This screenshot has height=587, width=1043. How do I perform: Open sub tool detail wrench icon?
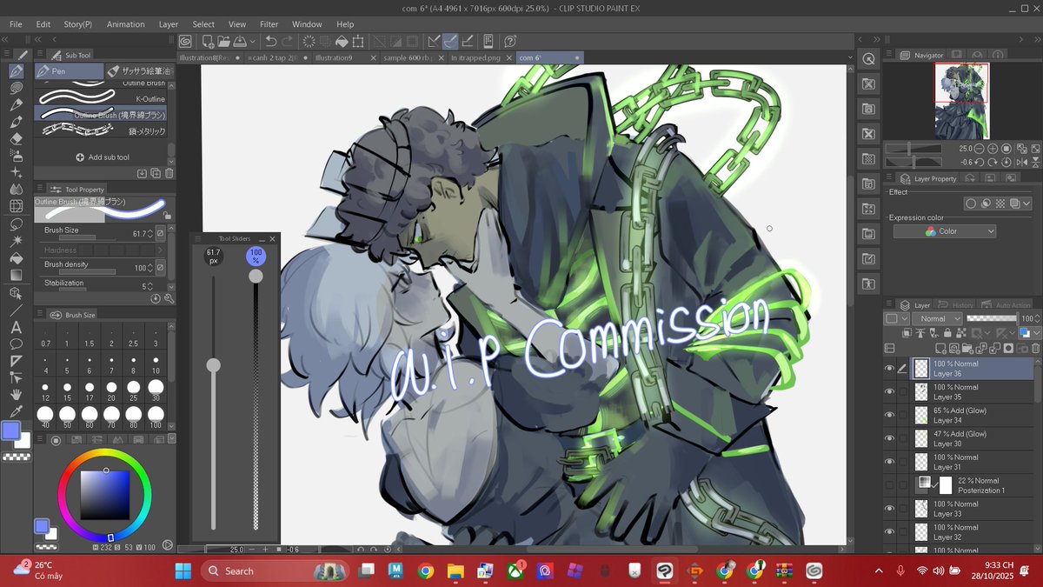point(169,297)
